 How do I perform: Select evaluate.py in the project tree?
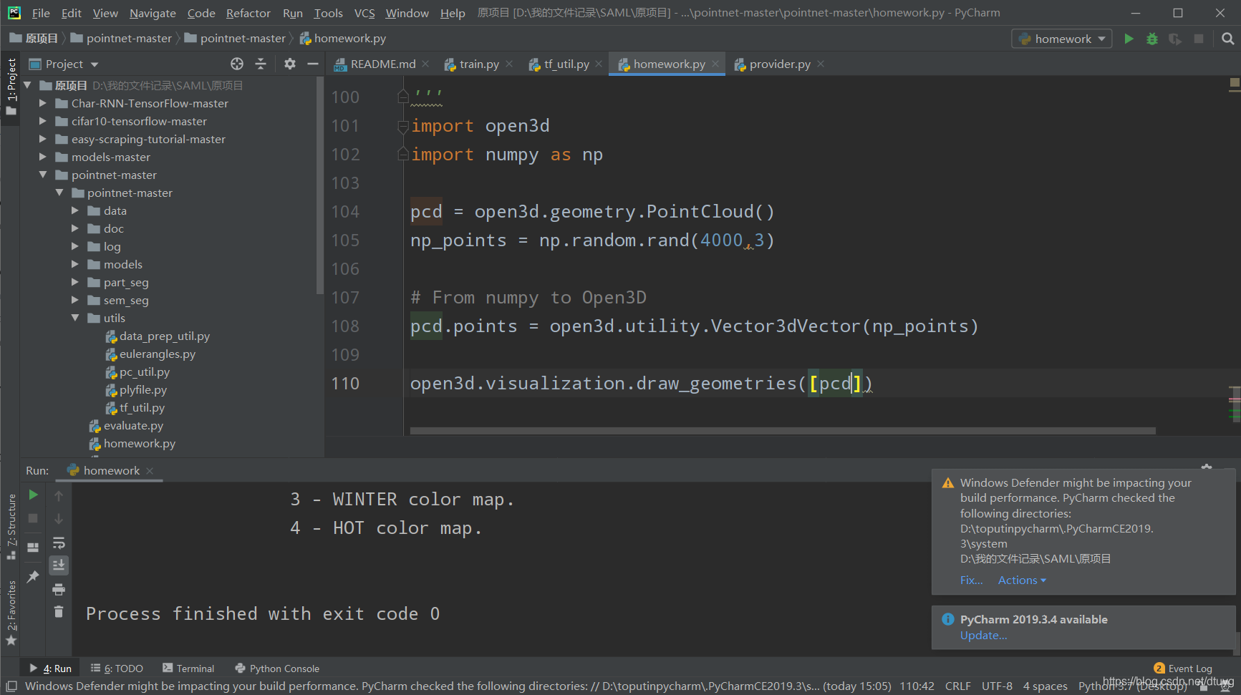(133, 425)
